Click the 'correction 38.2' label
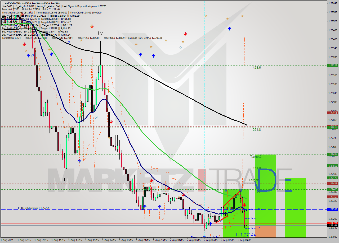Image resolution: width=339 pixels, height=243 pixels. (x=253, y=209)
